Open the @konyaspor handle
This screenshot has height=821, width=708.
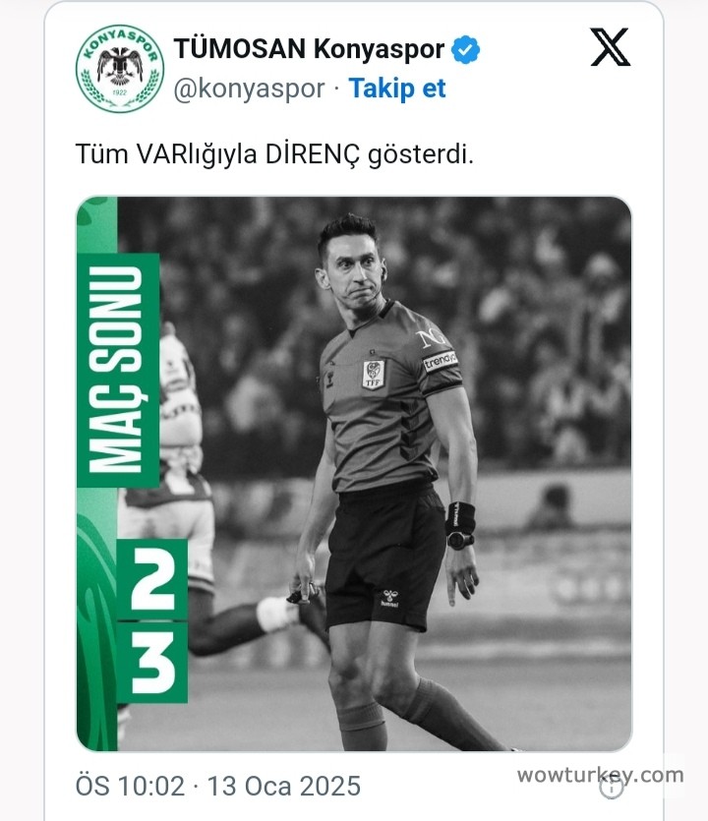249,88
